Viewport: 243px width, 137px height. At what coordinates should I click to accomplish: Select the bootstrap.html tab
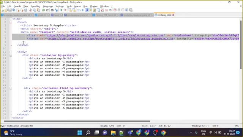click(164, 15)
